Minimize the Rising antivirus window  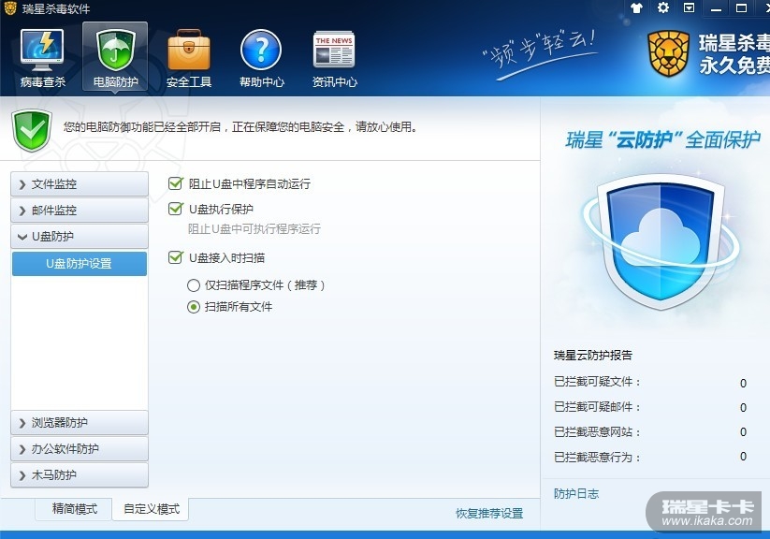tap(716, 8)
